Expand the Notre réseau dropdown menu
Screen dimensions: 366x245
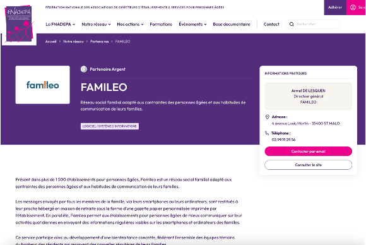(96, 24)
